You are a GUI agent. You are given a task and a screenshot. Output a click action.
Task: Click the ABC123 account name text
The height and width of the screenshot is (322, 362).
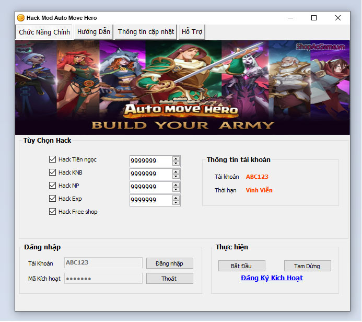click(x=257, y=177)
